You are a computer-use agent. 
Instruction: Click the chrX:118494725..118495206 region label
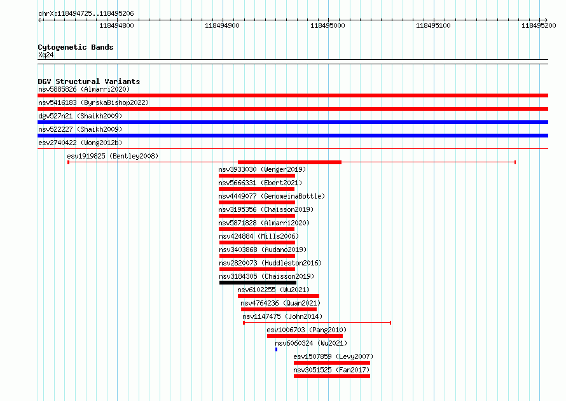(86, 13)
